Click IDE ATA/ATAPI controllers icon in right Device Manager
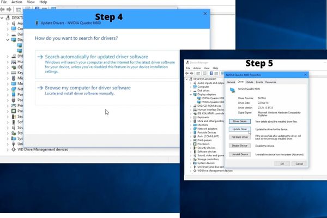 coord(195,113)
